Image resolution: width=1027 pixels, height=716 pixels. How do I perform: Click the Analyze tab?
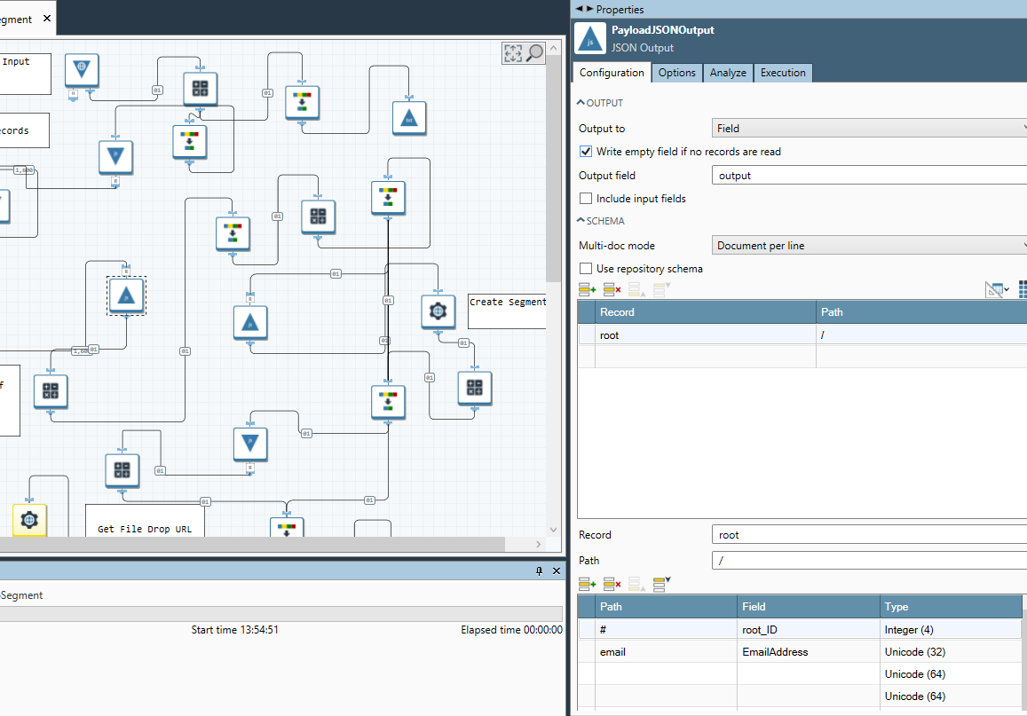727,73
